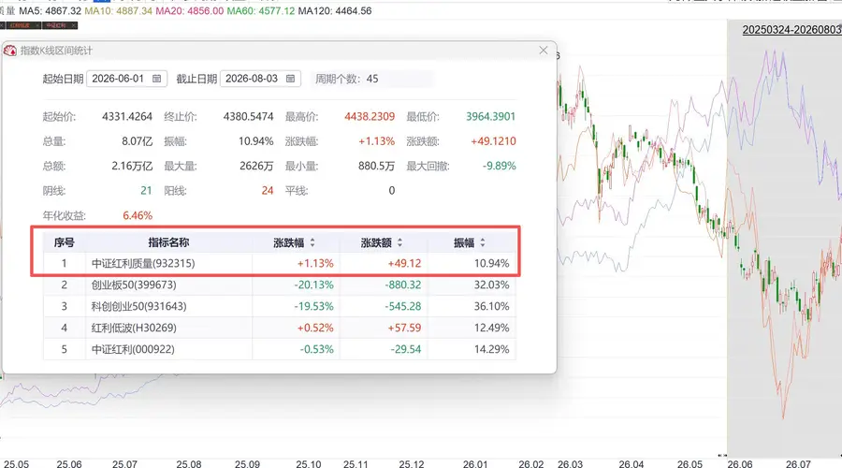Click the 阴线 count 21
Viewport: 842px width, 468px height.
[146, 191]
